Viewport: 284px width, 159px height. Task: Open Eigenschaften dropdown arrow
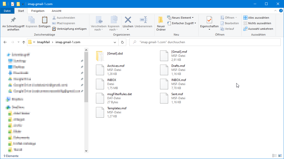209,30
